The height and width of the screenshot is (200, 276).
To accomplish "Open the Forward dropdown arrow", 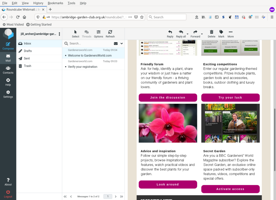I will (x=202, y=34).
